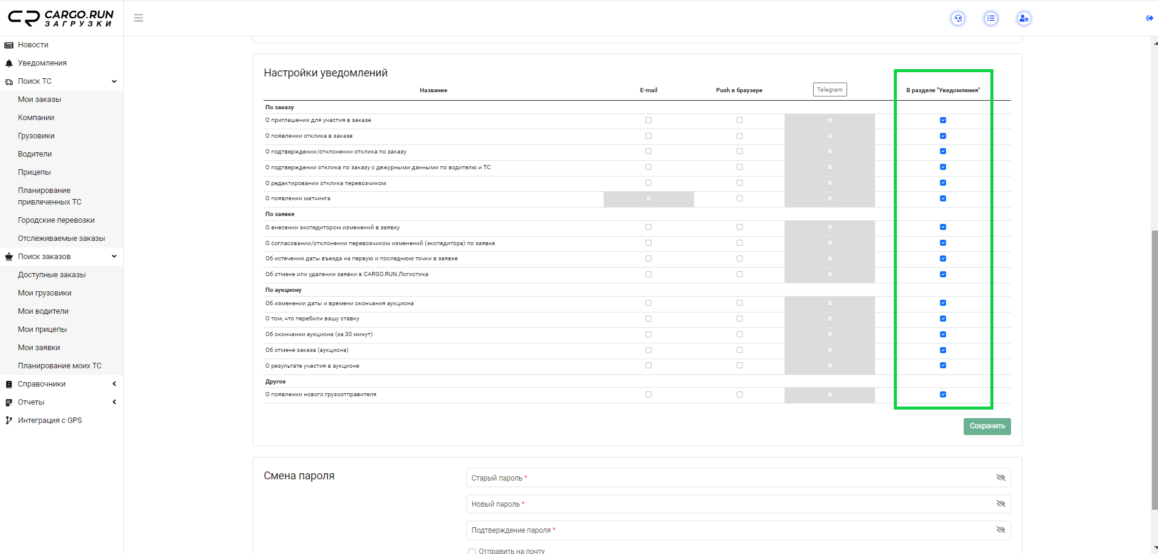Toggle the hamburger sidebar menu
1158x554 pixels.
point(138,18)
